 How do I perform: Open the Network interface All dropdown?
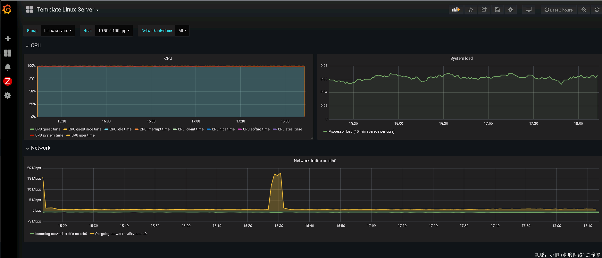coord(182,31)
